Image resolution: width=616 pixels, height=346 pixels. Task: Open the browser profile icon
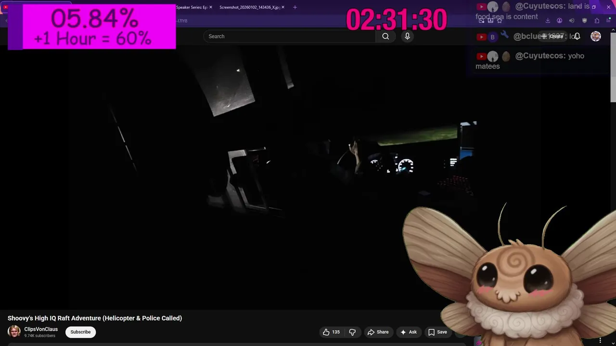pos(559,21)
